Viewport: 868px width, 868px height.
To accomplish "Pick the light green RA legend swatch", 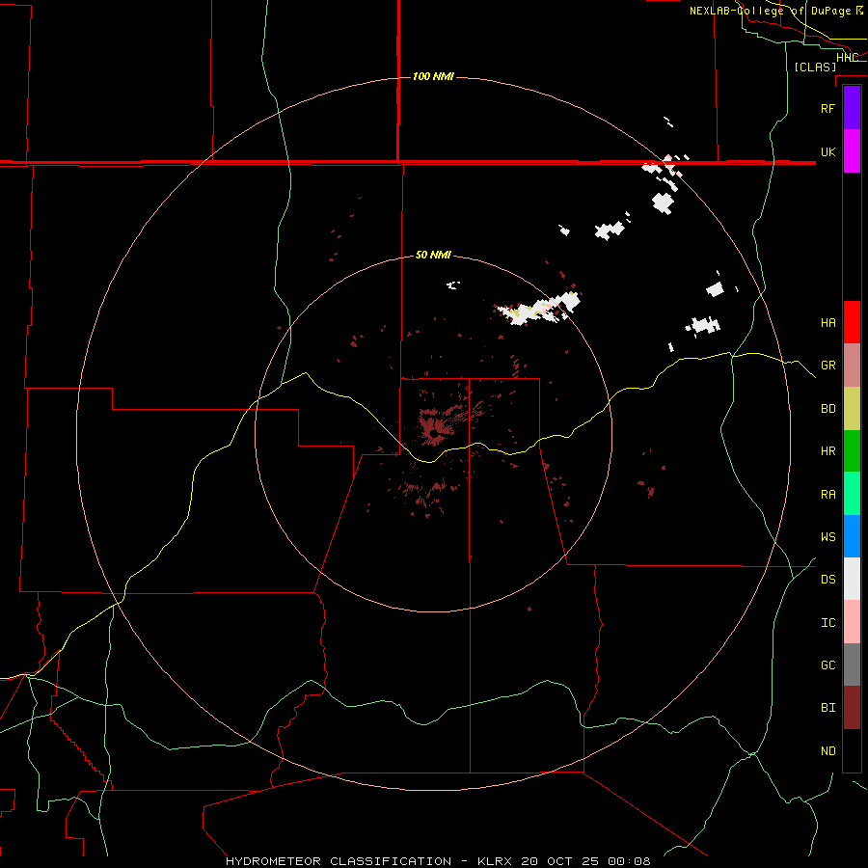I will tap(852, 494).
